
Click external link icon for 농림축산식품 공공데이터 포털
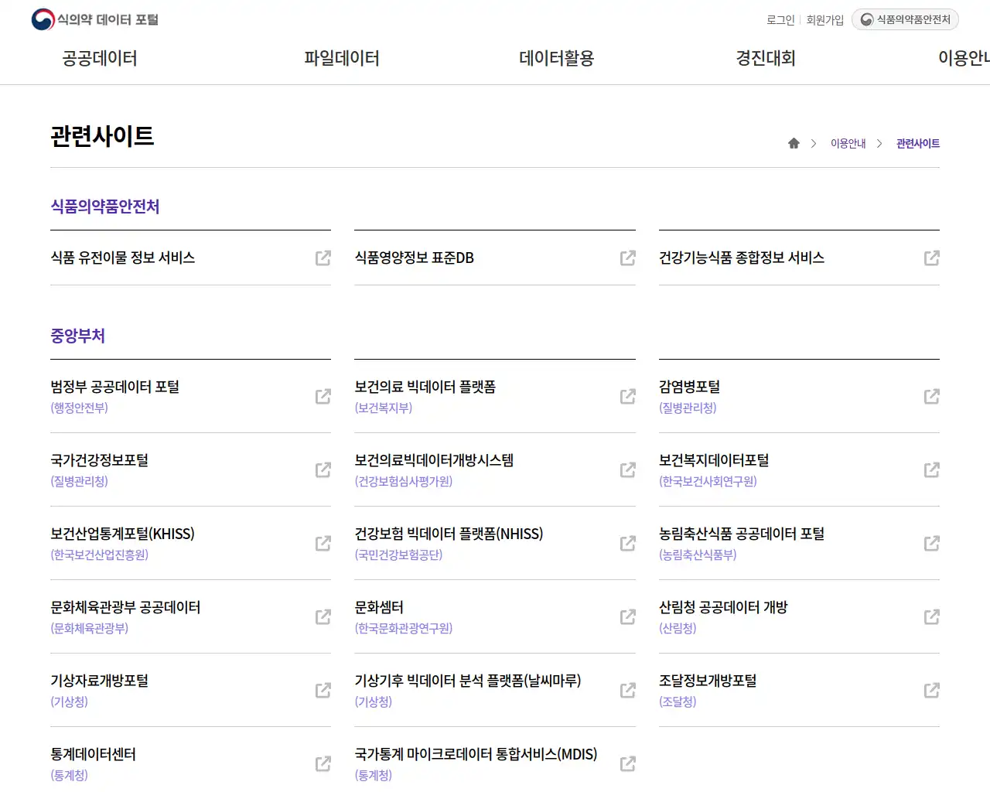932,543
